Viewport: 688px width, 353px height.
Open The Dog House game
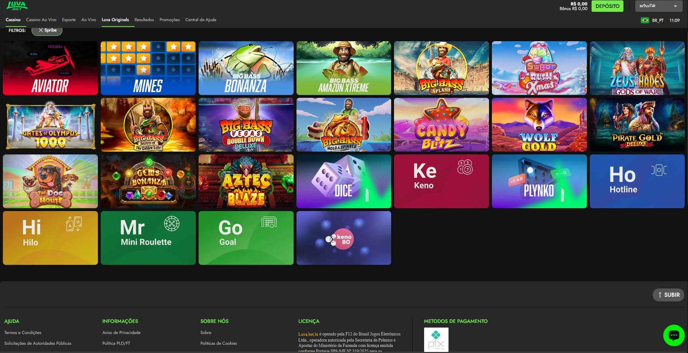50,181
